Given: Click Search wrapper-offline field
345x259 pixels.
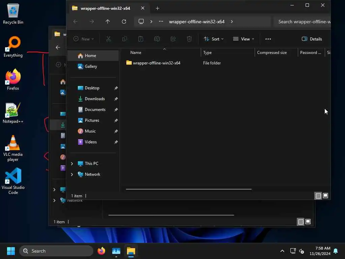Looking at the screenshot, I should click(302, 22).
